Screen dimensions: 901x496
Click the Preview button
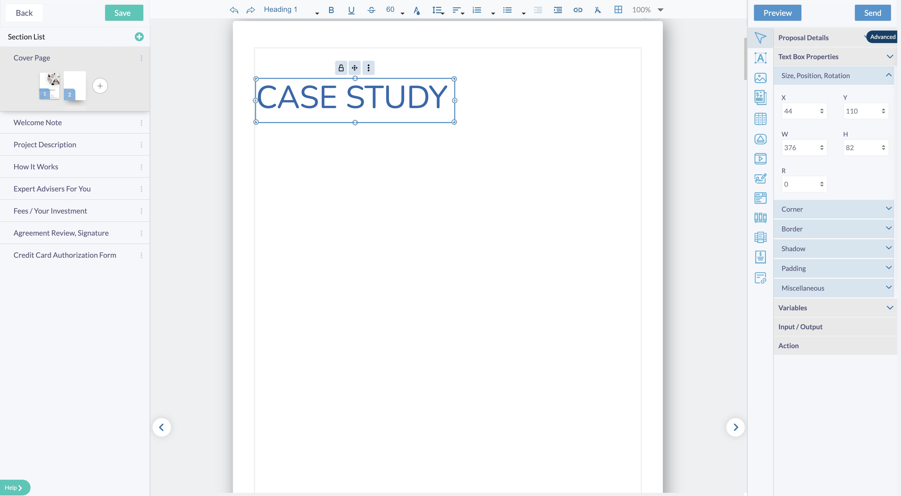point(777,13)
